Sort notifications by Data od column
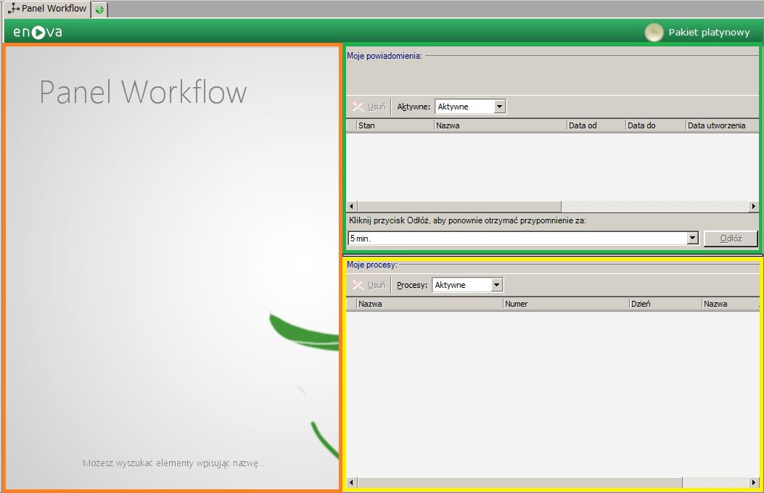 coord(596,125)
